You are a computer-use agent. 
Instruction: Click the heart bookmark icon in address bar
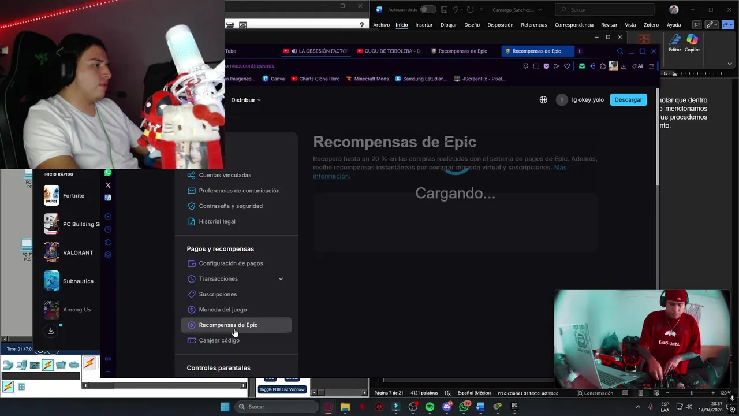click(x=567, y=66)
